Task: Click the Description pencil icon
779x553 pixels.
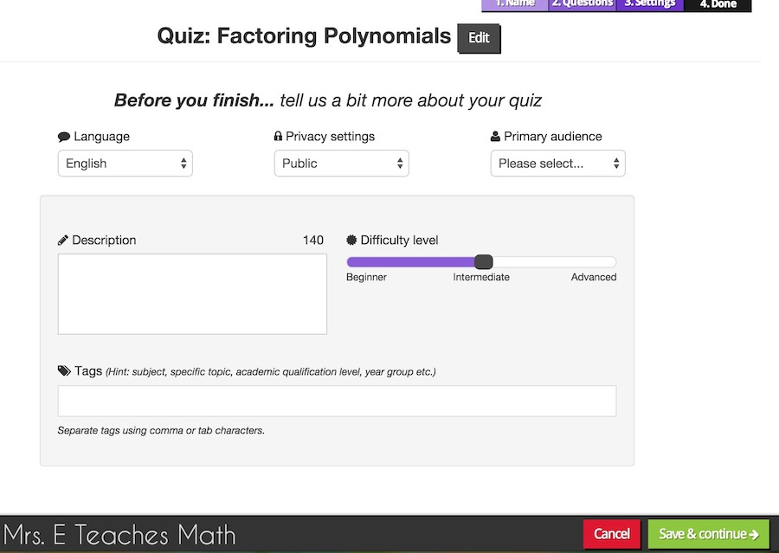Action: [x=63, y=241]
